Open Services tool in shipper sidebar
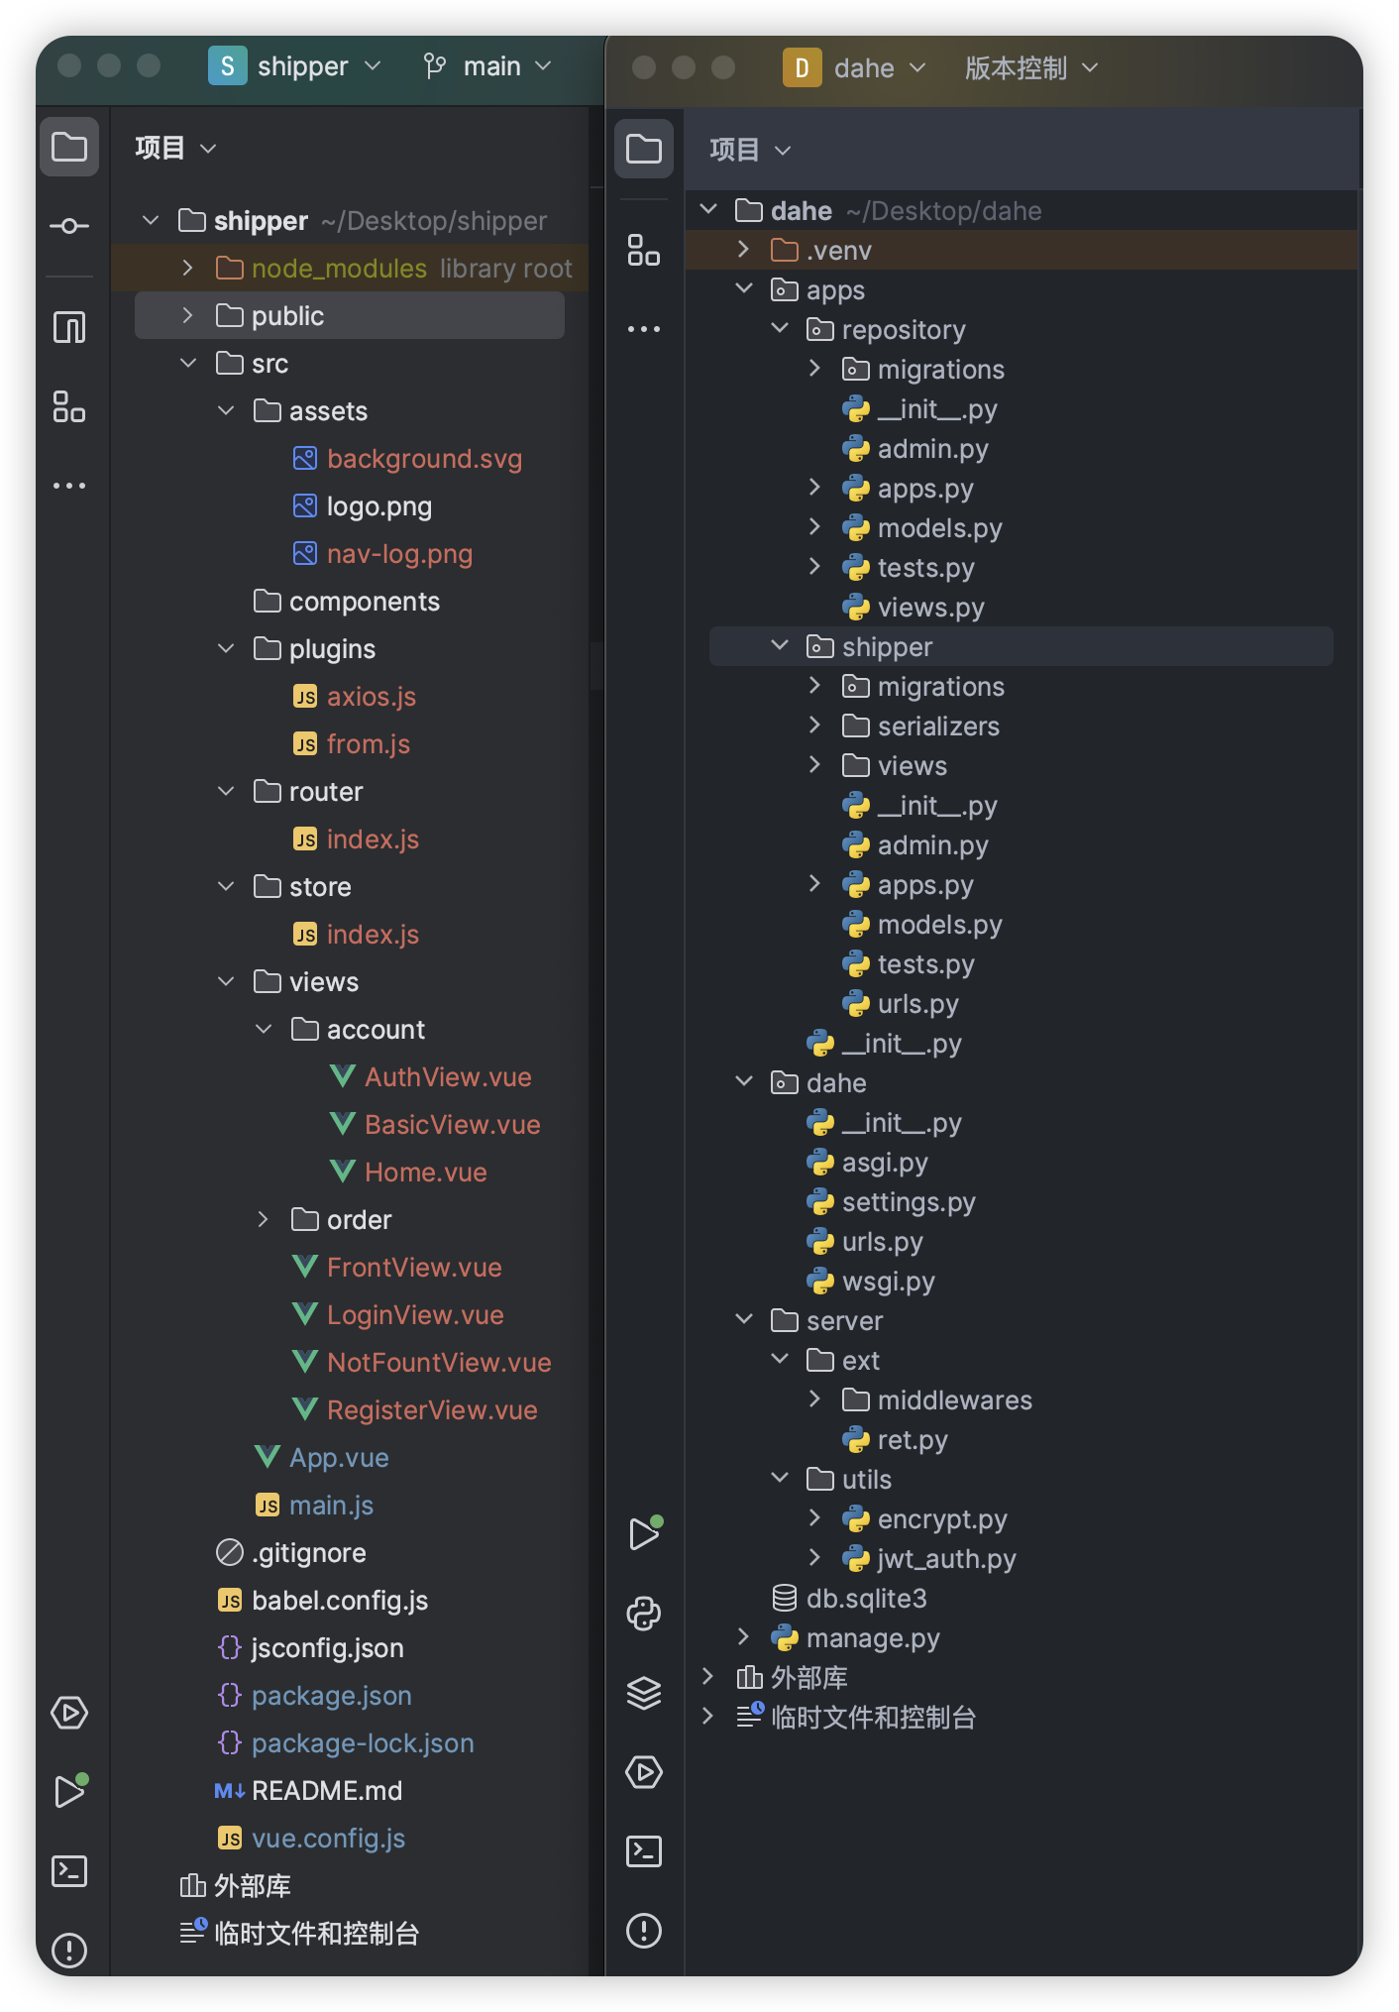Screen dimensions: 1399x2012 point(69,1713)
